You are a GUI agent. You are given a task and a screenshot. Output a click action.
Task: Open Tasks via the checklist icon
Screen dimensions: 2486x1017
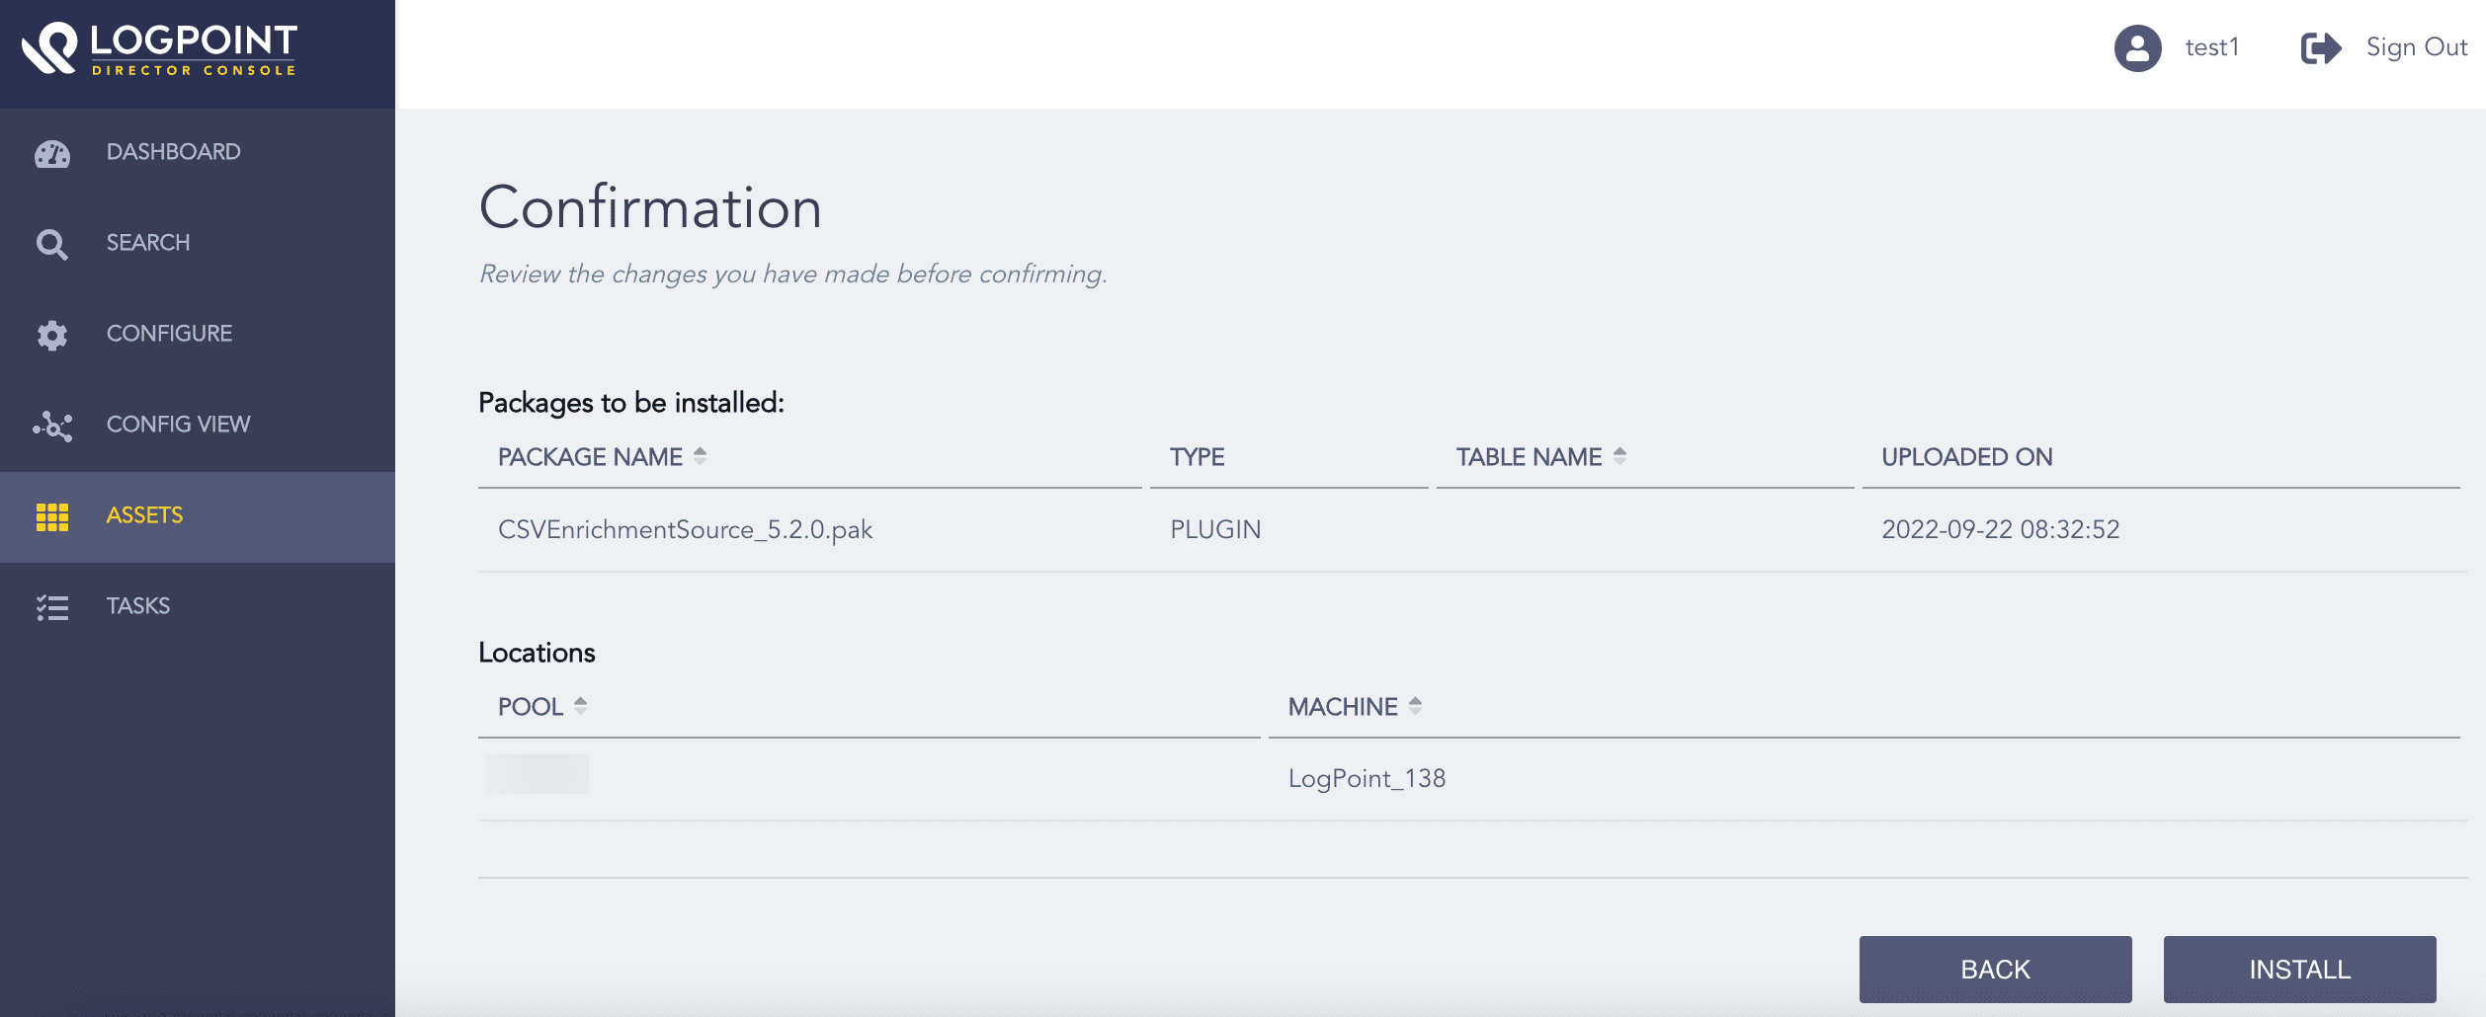click(51, 605)
